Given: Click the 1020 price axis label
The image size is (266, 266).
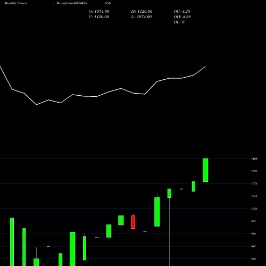Looking at the screenshot, I should coord(254,209).
